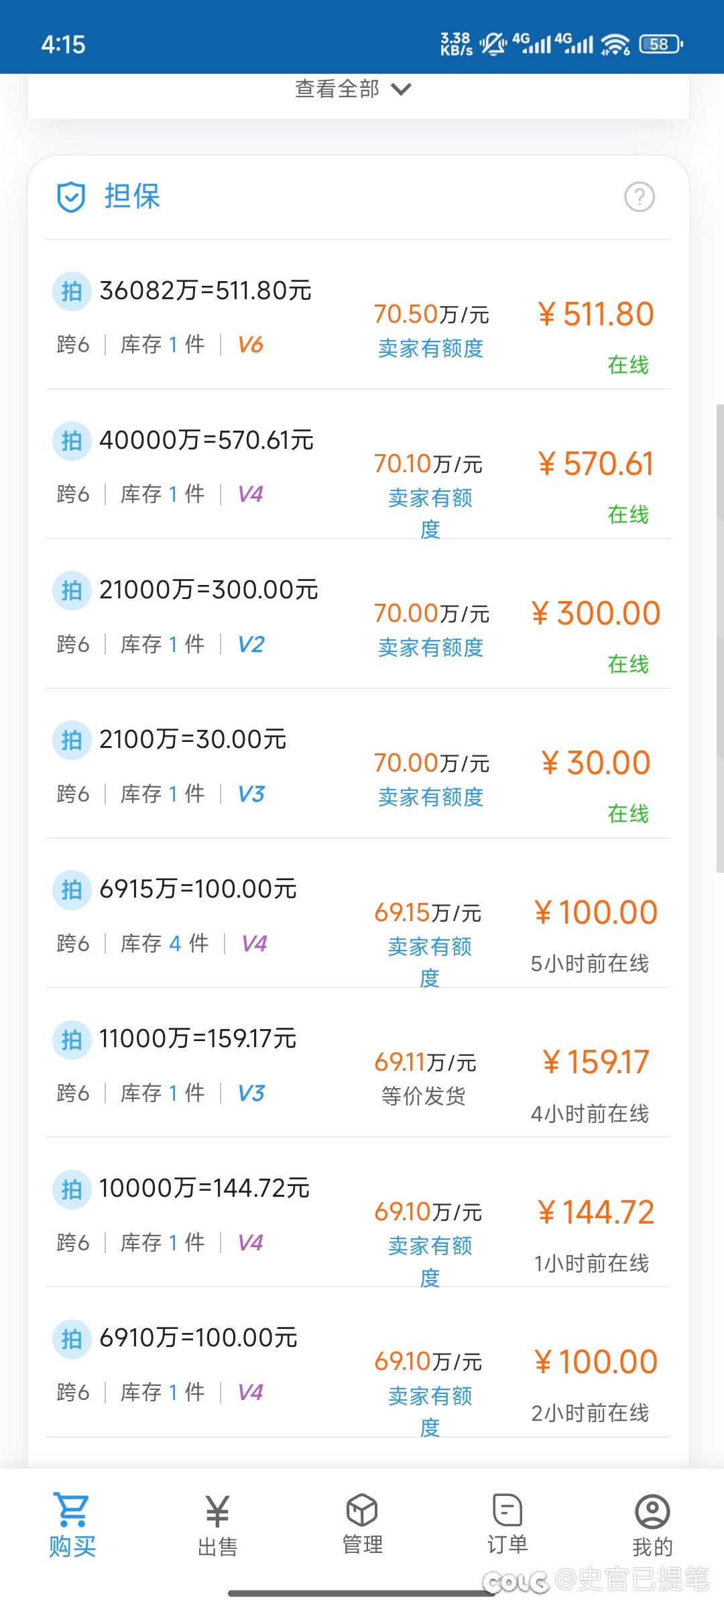
Task: Tap the V6 seller level badge
Action: click(x=251, y=345)
